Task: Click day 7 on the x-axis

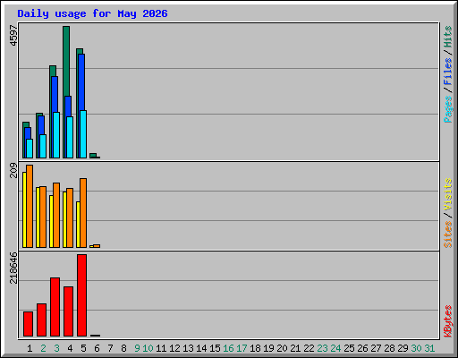Action: click(110, 348)
